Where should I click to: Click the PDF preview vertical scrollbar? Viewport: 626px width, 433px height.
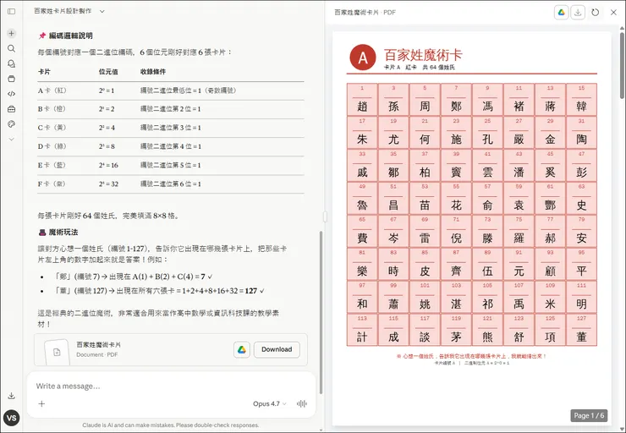tap(622, 64)
